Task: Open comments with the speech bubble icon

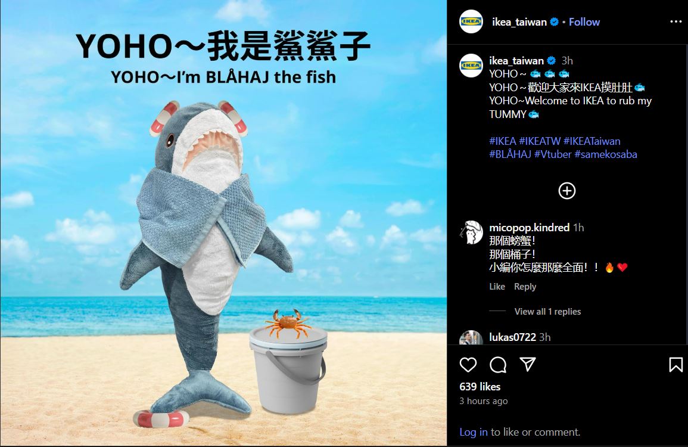Action: click(x=498, y=364)
